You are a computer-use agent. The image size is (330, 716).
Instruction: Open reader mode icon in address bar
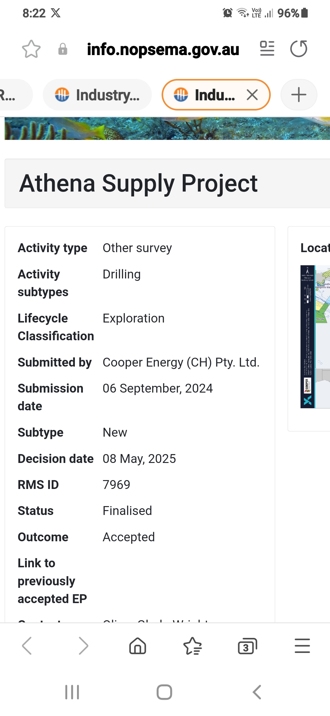tap(267, 49)
